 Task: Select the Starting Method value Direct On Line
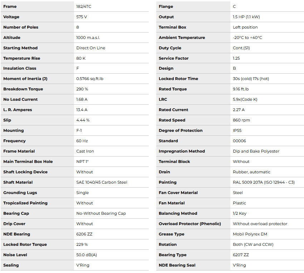click(x=90, y=48)
